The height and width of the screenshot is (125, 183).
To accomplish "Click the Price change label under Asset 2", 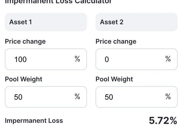I will point(116,41).
